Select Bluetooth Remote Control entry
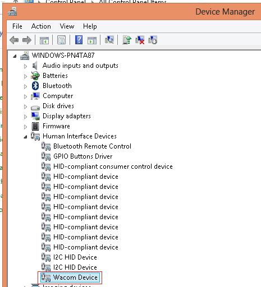 92,146
